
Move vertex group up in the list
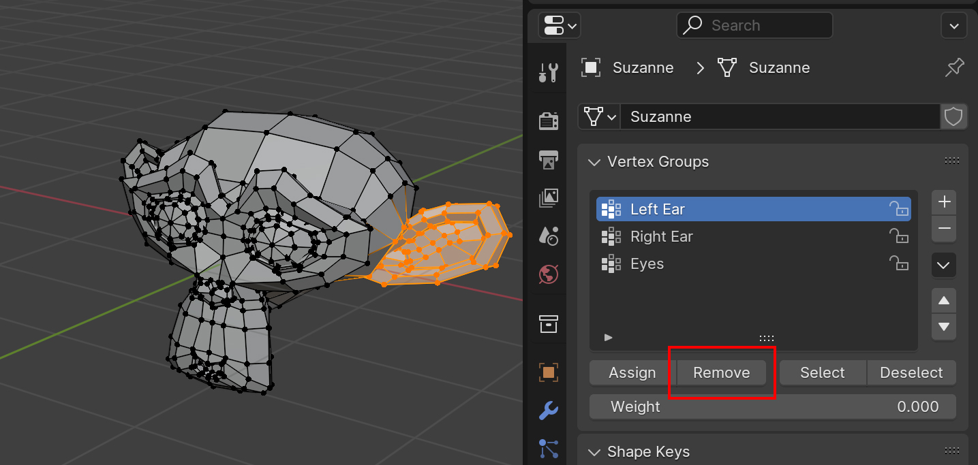click(944, 300)
